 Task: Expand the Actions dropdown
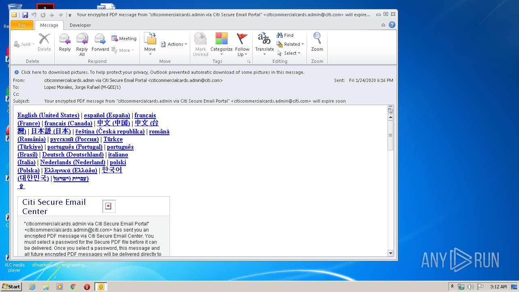pyautogui.click(x=174, y=44)
